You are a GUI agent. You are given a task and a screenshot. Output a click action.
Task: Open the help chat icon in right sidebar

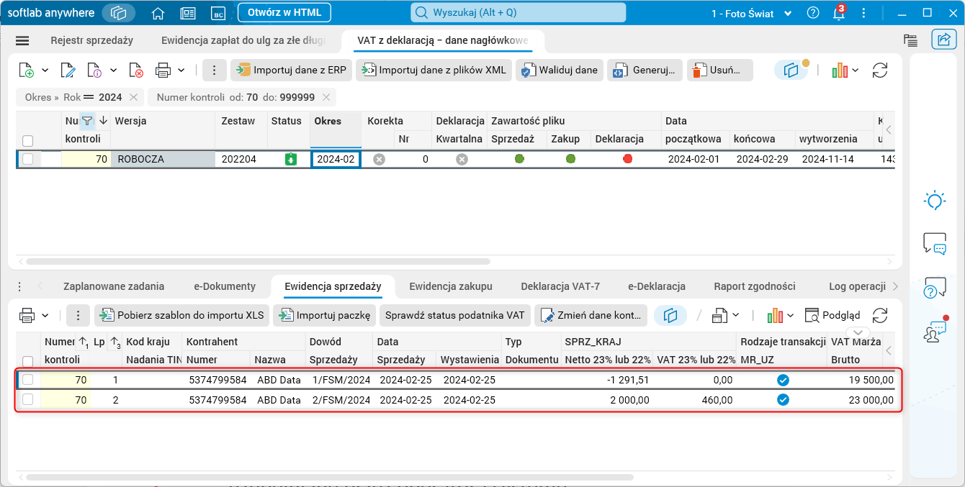tap(934, 288)
